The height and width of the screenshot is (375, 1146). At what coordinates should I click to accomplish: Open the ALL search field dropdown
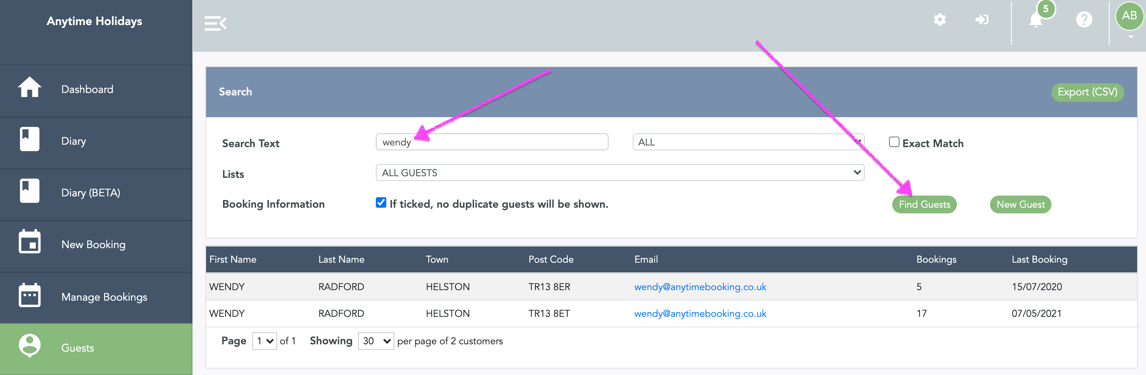pos(748,142)
